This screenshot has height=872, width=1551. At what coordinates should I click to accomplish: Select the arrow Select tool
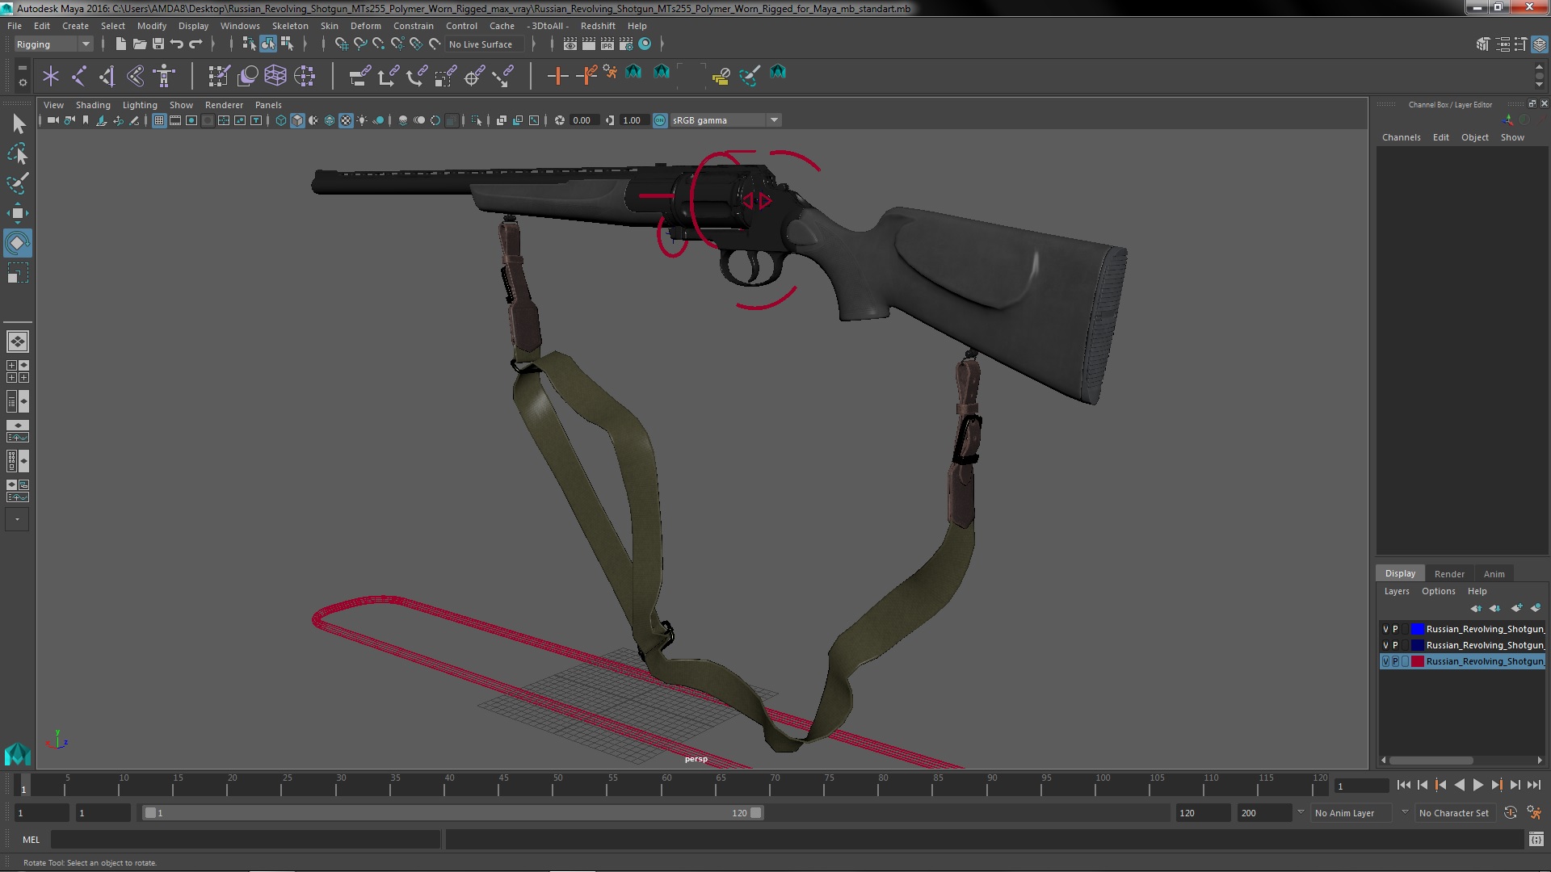pos(18,124)
